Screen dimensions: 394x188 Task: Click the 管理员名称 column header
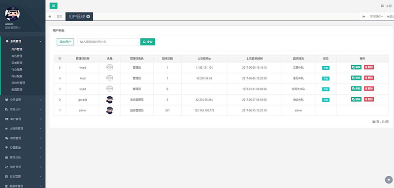click(83, 58)
